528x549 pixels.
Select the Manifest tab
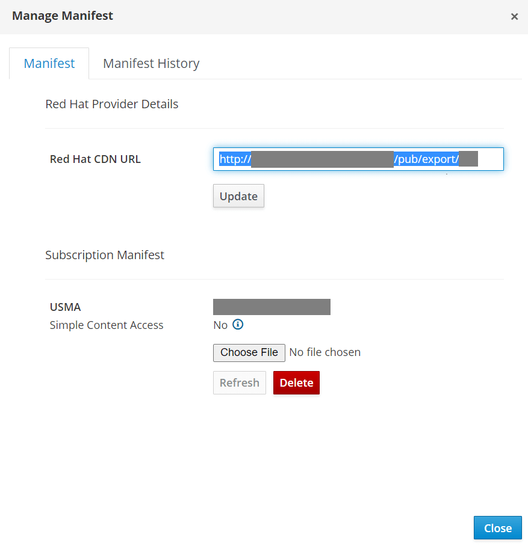click(49, 64)
